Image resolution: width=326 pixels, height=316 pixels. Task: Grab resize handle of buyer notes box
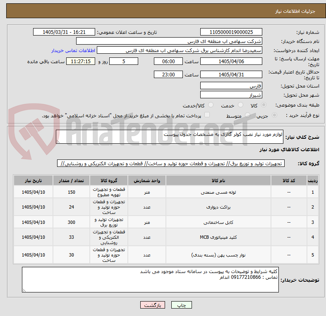[x=24, y=290]
